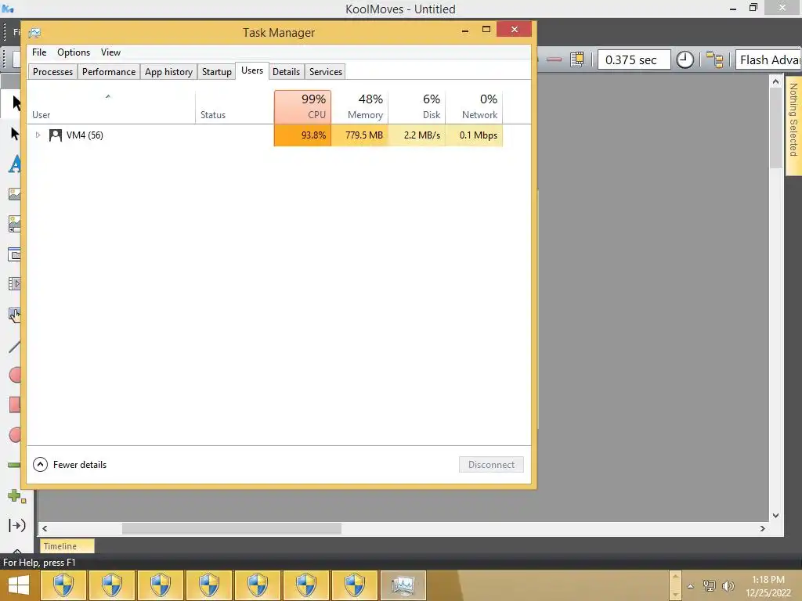Click the clock icon in KoolMoves toolbar
802x601 pixels.
tap(685, 59)
